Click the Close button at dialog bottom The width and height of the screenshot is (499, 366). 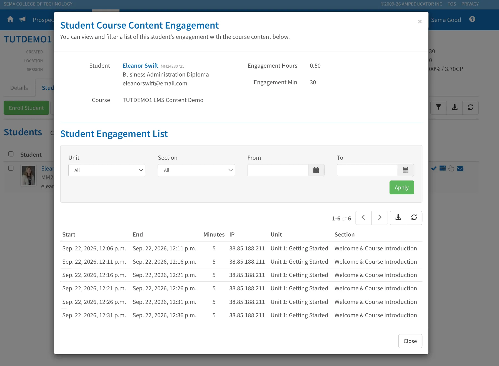pos(410,341)
